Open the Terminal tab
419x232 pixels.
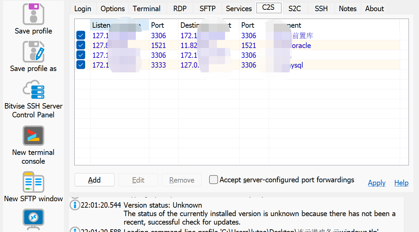[x=147, y=8]
